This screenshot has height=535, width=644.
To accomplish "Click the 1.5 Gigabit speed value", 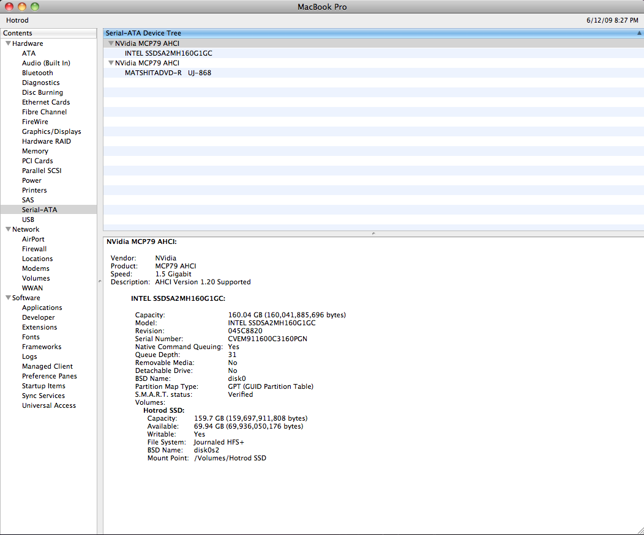I will click(x=173, y=274).
